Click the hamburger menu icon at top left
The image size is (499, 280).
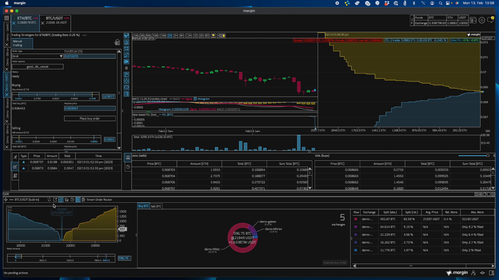[x=7, y=17]
